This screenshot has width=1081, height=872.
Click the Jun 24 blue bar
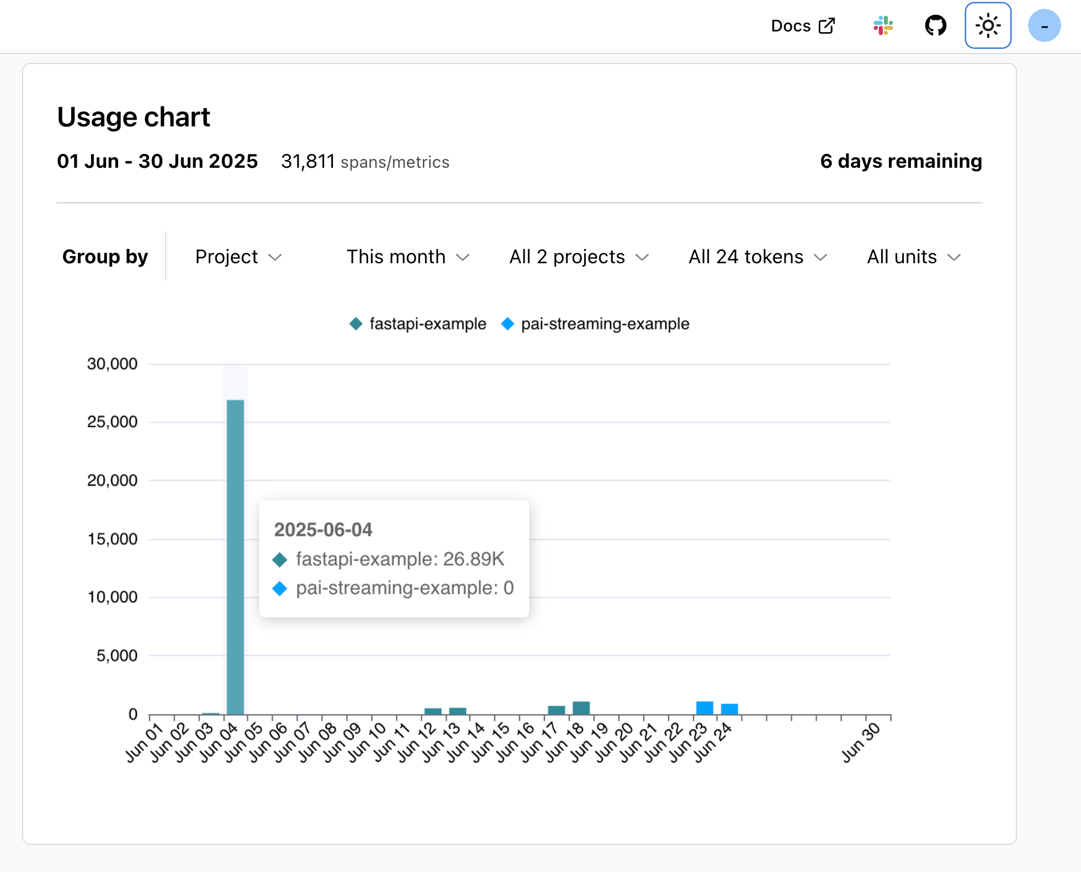click(x=729, y=709)
